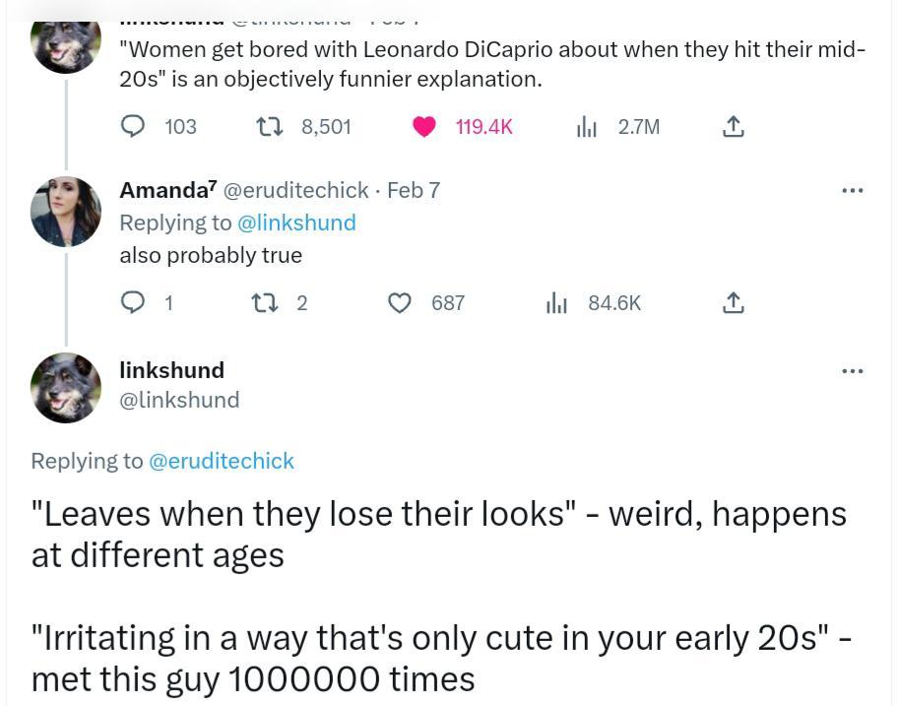Open the @eruditechick replying-to link
900x706 pixels.
[223, 460]
